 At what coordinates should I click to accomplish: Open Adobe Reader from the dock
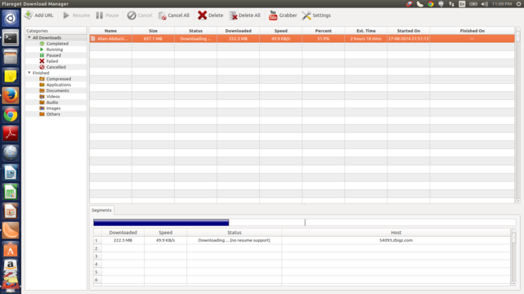[x=10, y=134]
